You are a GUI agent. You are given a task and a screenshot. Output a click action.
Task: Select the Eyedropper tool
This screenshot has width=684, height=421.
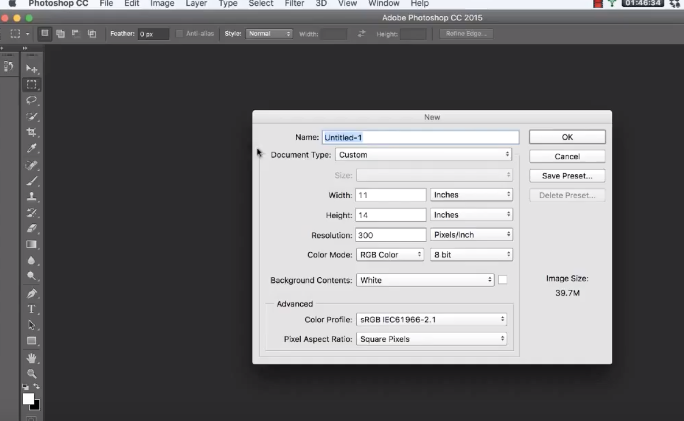pyautogui.click(x=32, y=148)
